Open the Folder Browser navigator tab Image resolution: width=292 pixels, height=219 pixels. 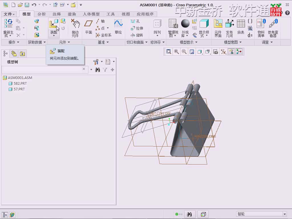[14, 54]
